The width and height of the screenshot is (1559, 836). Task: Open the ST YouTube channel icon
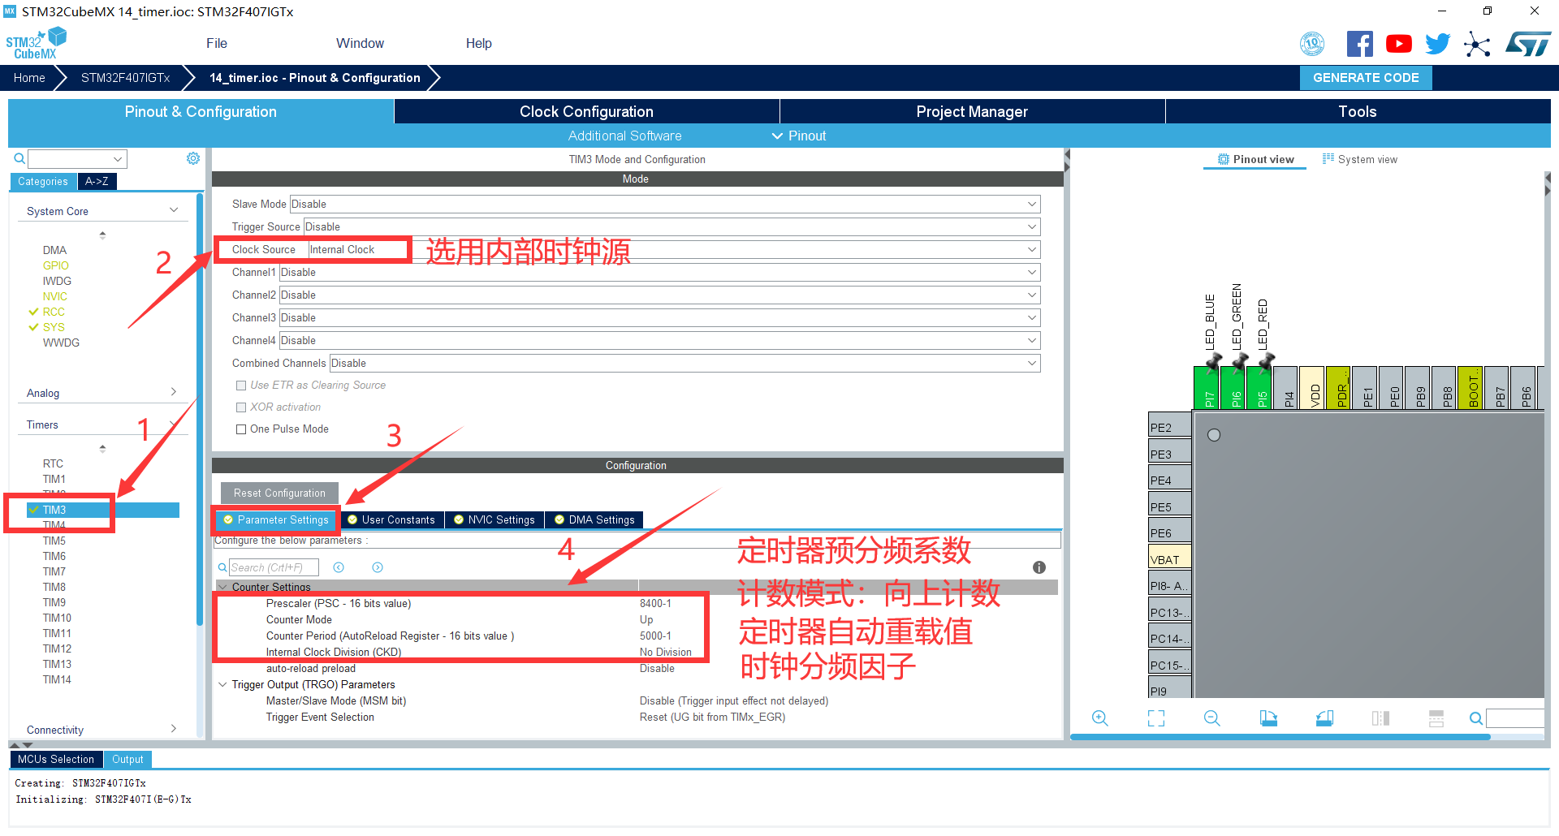(x=1398, y=44)
